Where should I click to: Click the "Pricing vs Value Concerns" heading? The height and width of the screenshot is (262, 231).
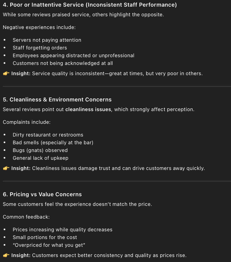pos(42,194)
